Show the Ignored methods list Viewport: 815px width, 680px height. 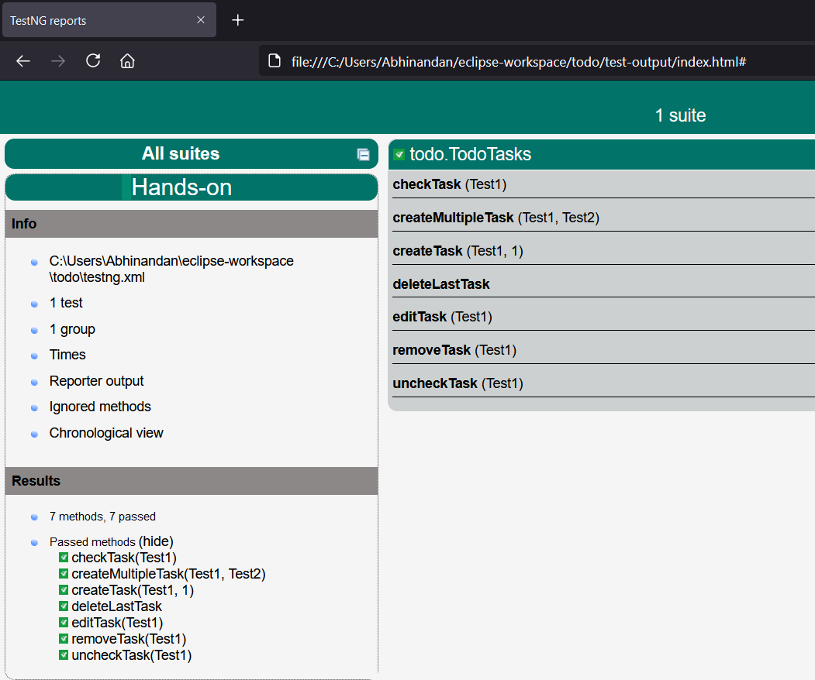coord(100,407)
